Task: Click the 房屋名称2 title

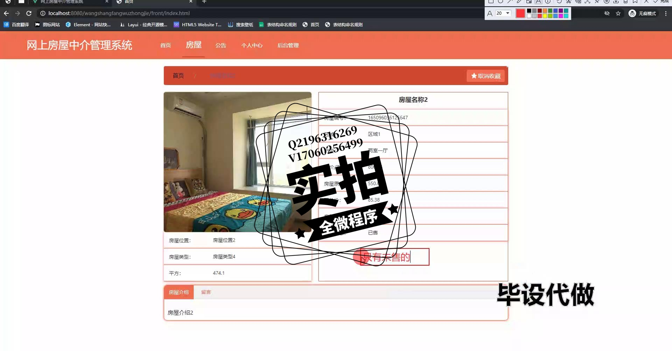Action: click(x=413, y=100)
